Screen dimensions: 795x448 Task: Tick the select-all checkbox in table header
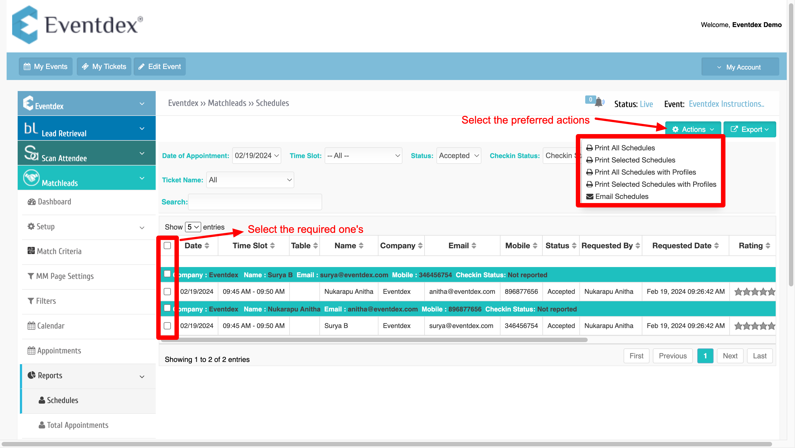167,246
